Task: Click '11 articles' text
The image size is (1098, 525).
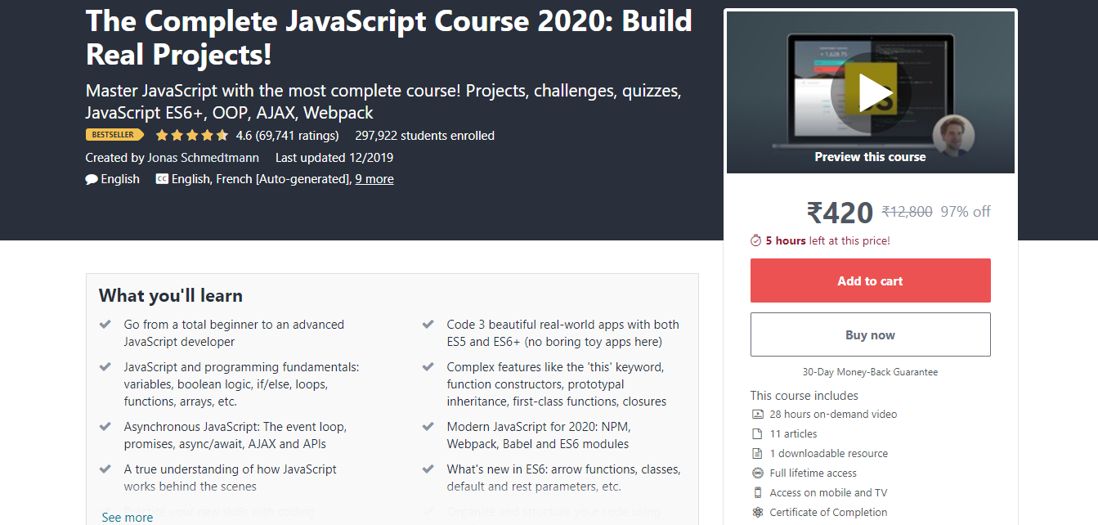Action: click(793, 434)
